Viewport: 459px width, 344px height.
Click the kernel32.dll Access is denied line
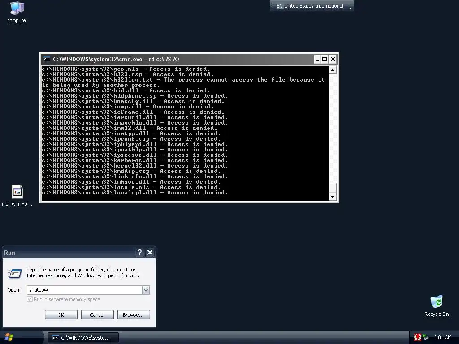click(x=134, y=166)
